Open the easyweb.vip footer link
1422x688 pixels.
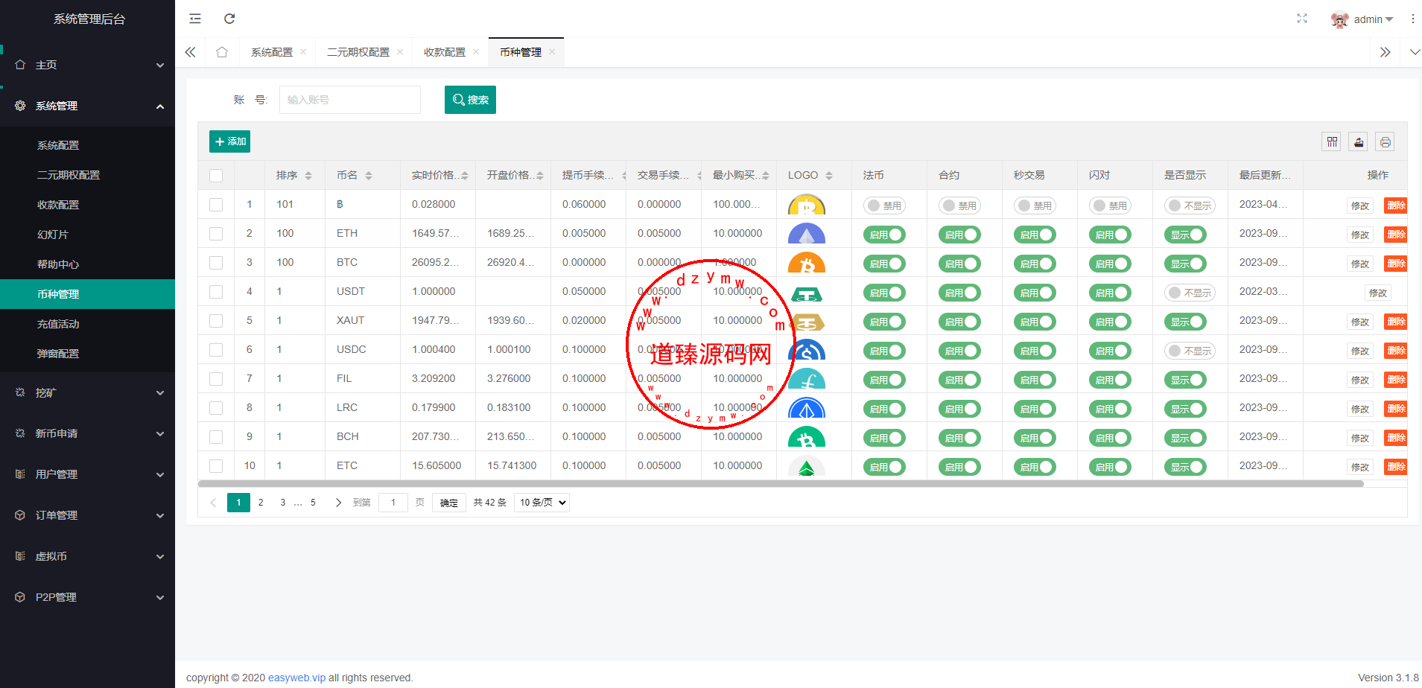296,678
